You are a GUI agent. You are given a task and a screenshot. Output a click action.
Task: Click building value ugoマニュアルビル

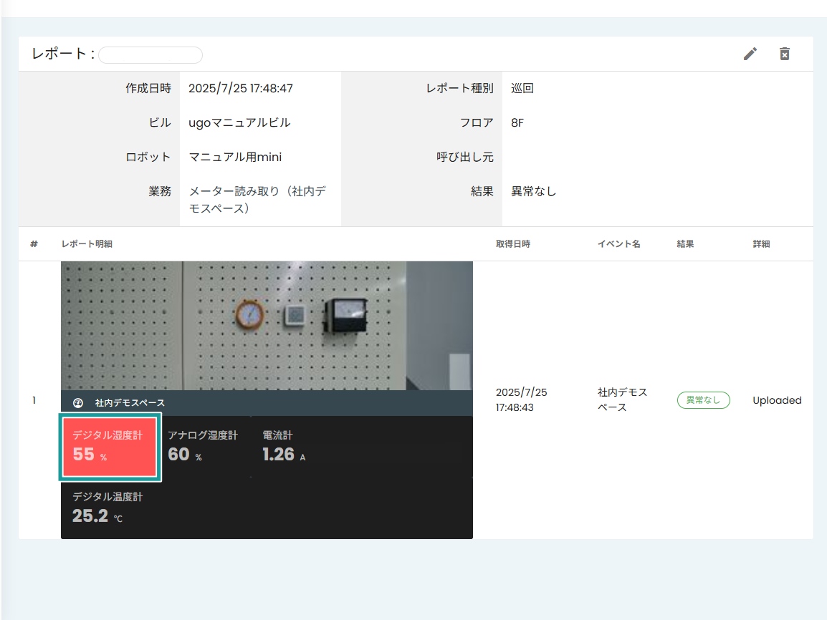[x=239, y=122]
